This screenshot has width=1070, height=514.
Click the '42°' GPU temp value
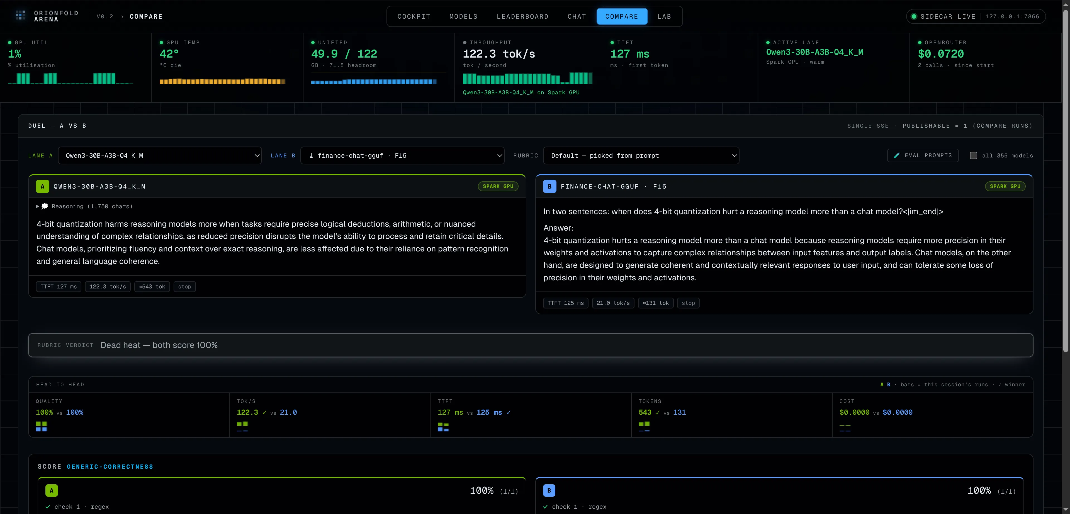click(x=169, y=54)
